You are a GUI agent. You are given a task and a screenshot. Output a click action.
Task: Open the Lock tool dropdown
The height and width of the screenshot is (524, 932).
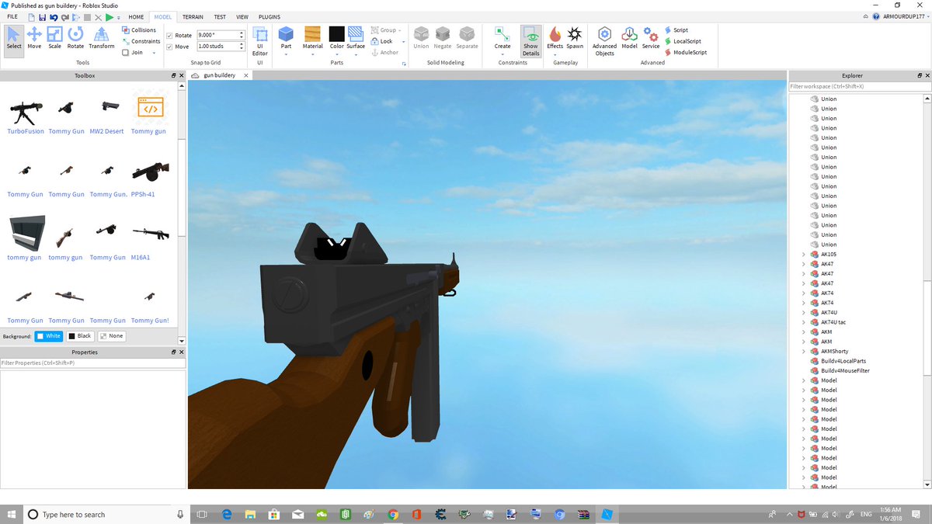click(403, 41)
